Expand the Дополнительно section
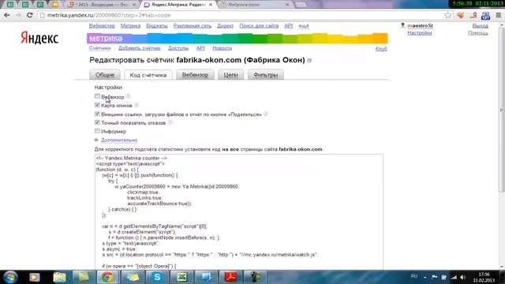The height and width of the screenshot is (284, 505). click(119, 140)
